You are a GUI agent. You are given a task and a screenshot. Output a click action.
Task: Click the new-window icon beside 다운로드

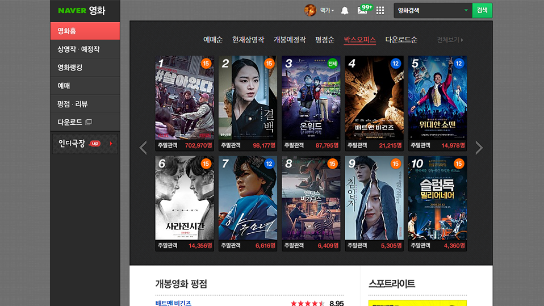pyautogui.click(x=89, y=121)
